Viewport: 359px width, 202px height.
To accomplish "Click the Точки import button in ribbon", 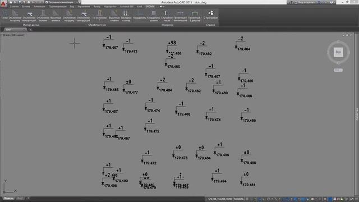I will tap(4, 15).
